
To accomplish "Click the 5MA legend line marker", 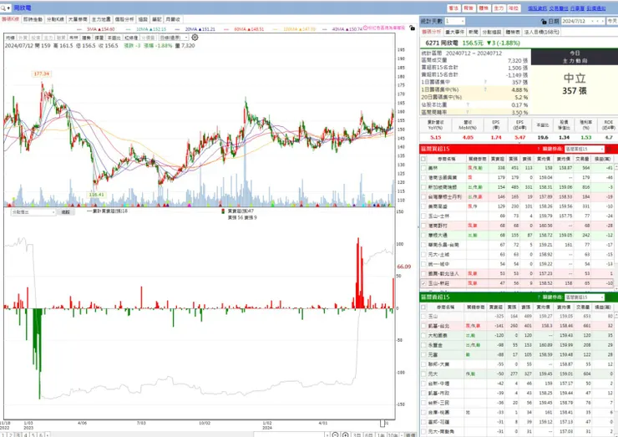I will (x=79, y=28).
